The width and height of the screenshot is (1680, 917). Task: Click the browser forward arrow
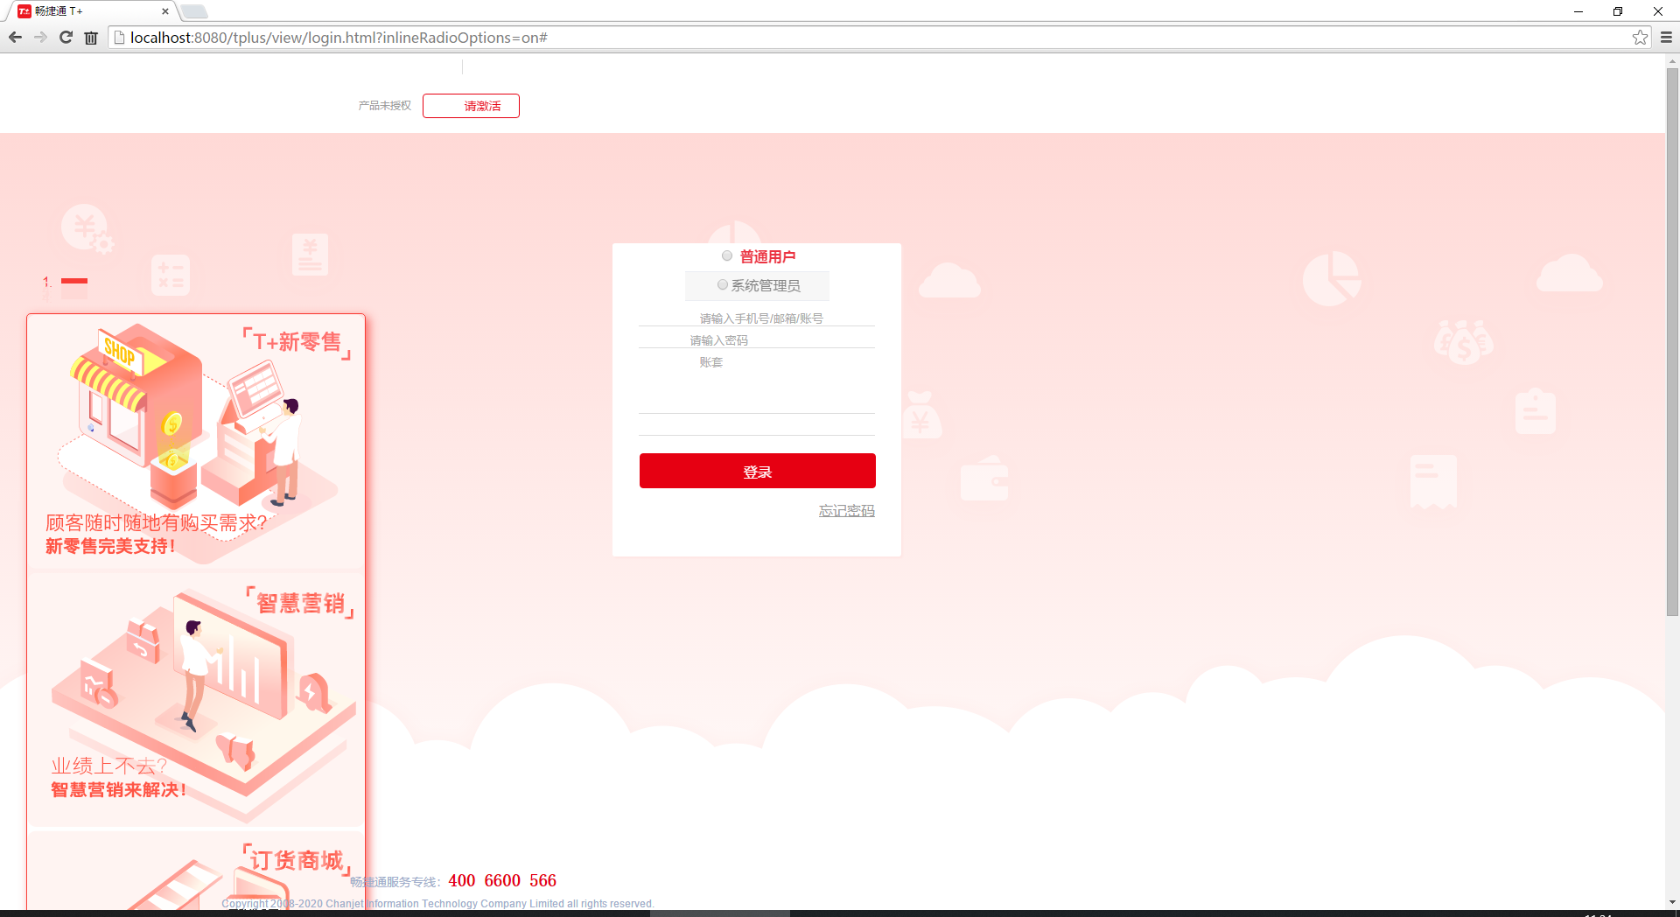40,38
